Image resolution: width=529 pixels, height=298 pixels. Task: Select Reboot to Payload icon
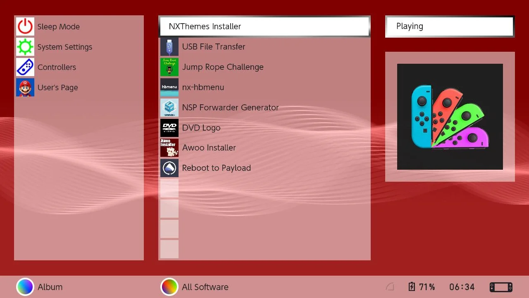169,168
